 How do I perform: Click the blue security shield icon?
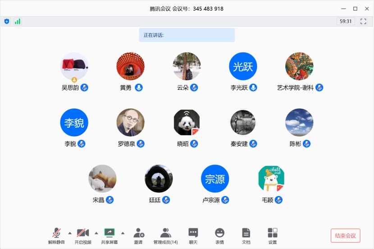7,22
